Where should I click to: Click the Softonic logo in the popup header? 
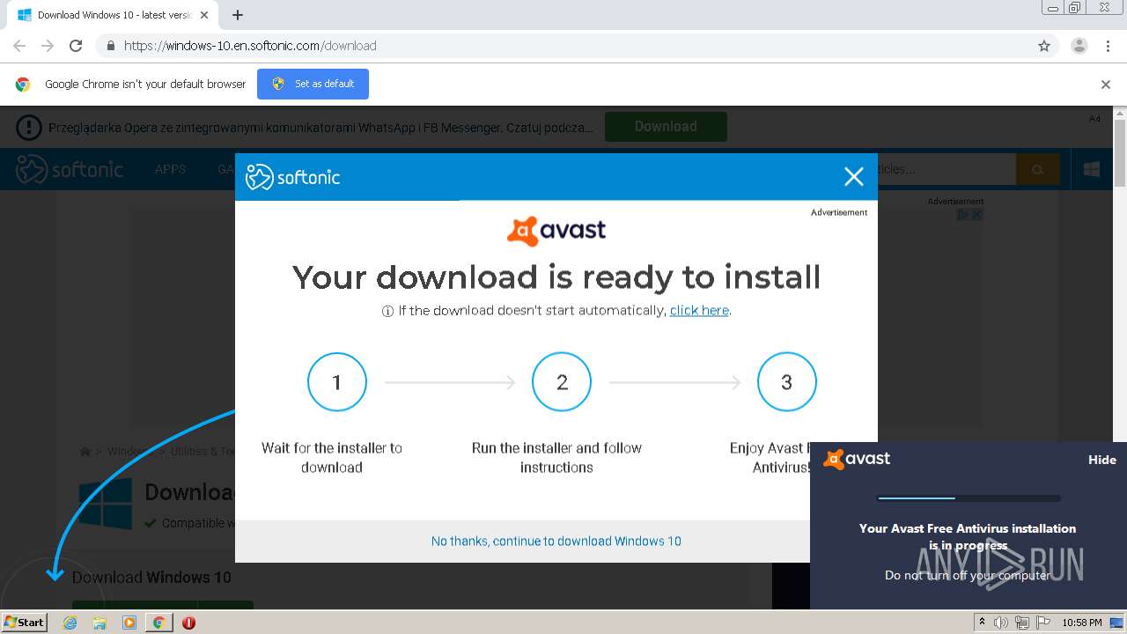point(293,177)
